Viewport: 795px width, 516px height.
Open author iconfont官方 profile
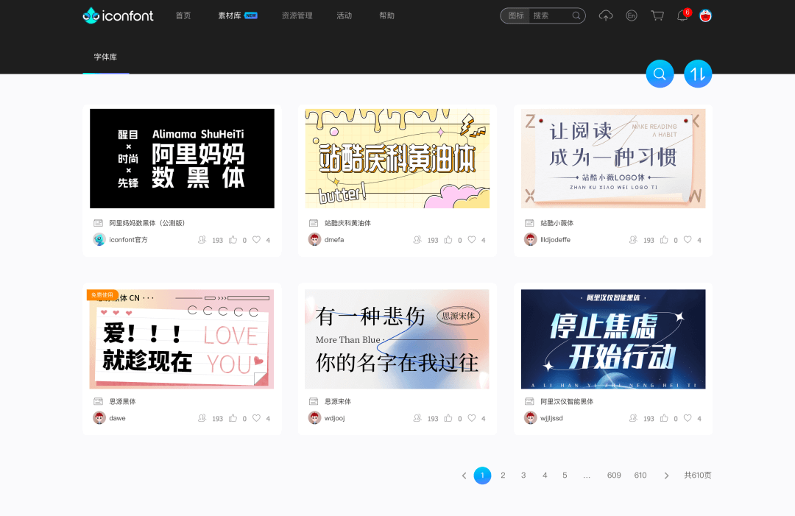click(128, 240)
